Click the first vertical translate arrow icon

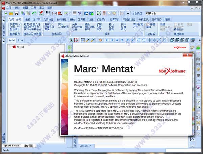click(117, 40)
